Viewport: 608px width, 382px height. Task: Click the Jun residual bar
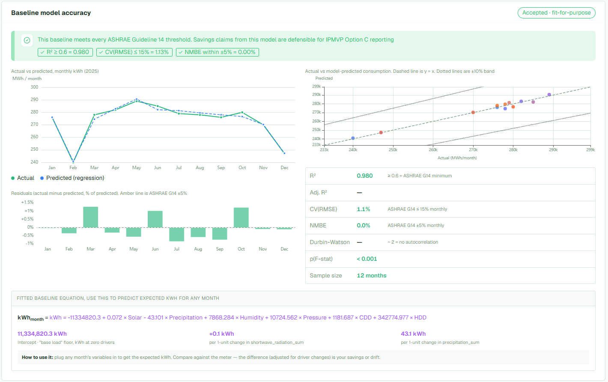tap(155, 219)
